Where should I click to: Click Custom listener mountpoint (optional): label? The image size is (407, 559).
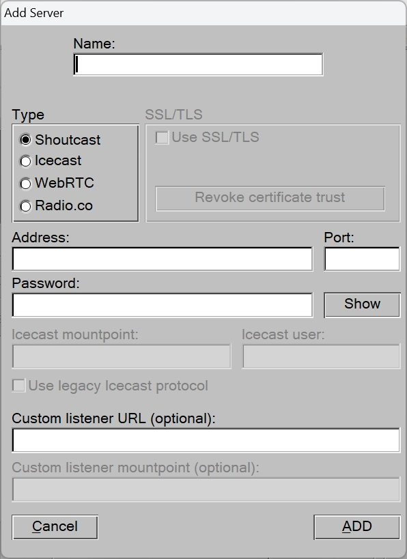135,468
